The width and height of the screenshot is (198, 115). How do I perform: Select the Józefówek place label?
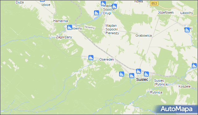(x=166, y=12)
